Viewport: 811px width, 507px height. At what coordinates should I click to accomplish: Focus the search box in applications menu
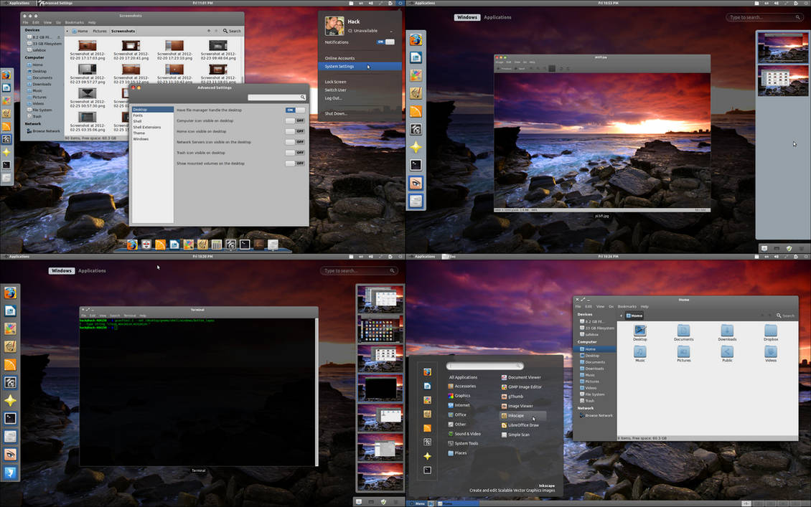pos(484,366)
